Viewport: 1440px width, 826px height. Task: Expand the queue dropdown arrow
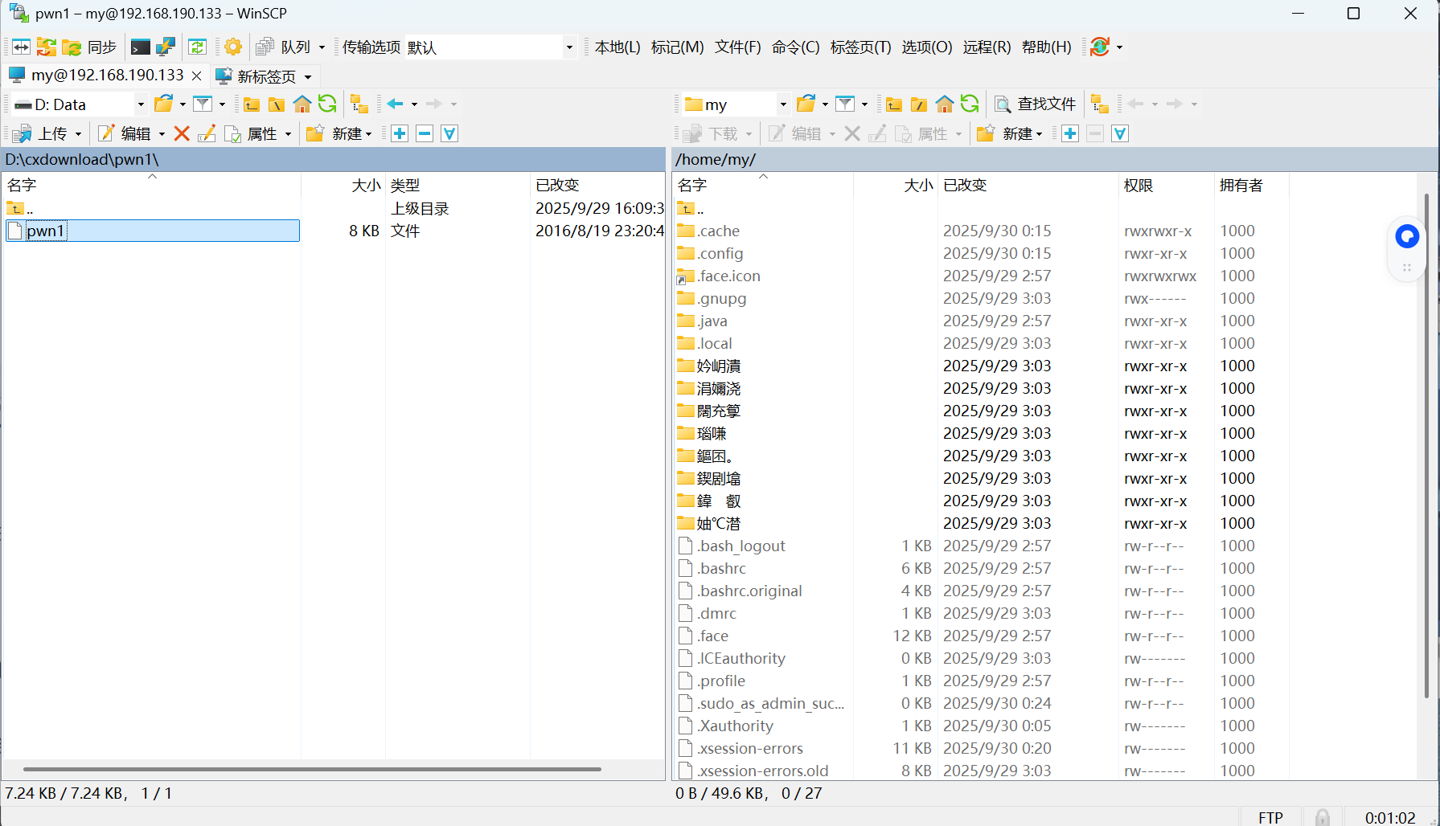tap(322, 47)
